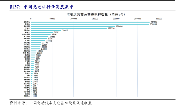Click the 177520 value label

tap(111, 28)
